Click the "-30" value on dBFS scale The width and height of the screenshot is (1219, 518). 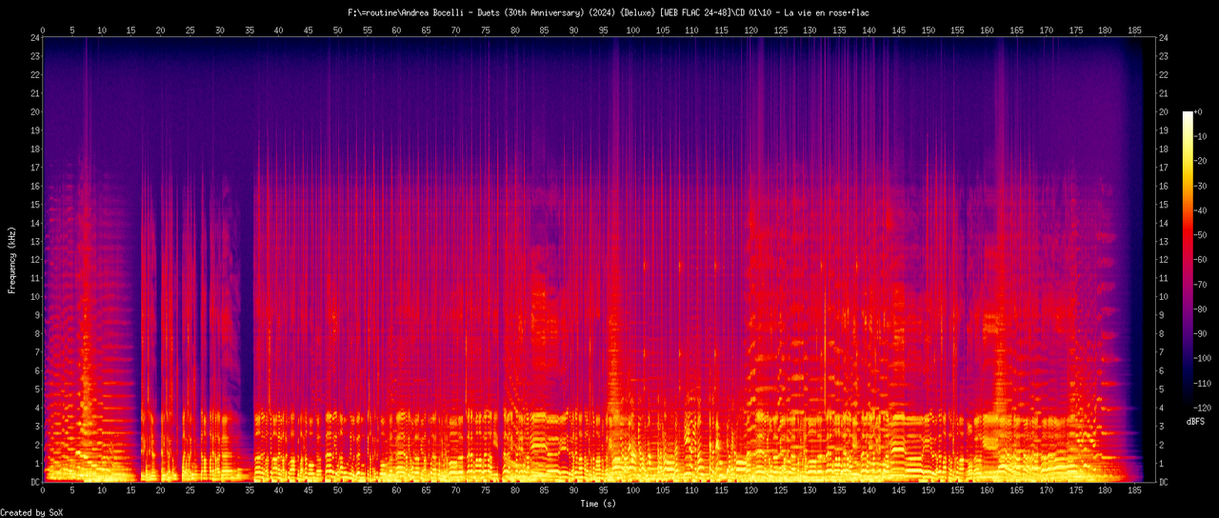(x=1200, y=186)
